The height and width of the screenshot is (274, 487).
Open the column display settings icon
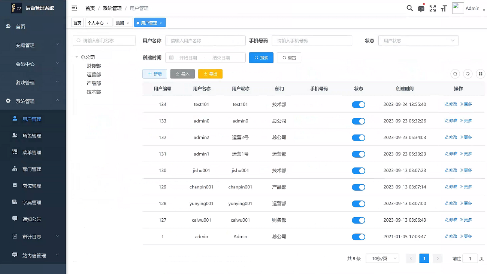click(x=480, y=74)
